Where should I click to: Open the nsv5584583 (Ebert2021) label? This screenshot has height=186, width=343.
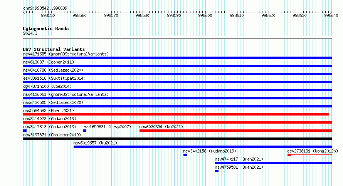pyautogui.click(x=49, y=111)
